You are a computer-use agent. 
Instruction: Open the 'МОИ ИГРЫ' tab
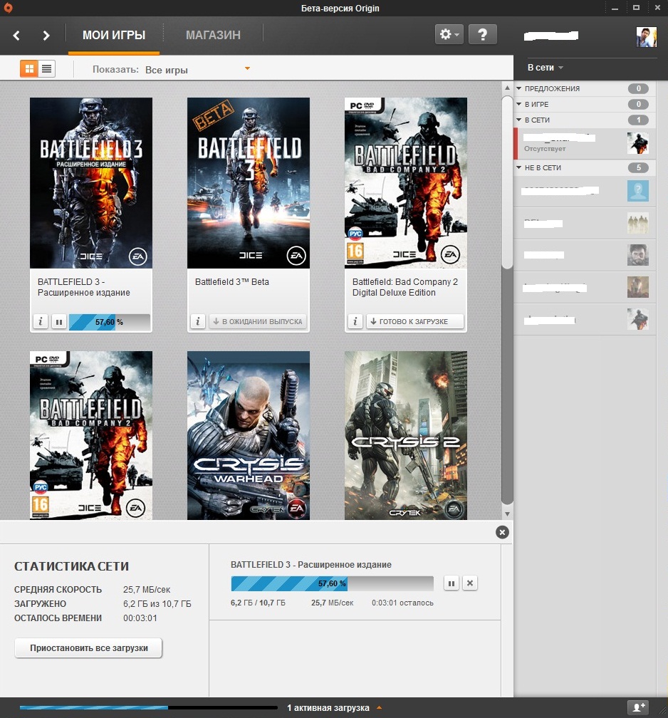coord(114,35)
